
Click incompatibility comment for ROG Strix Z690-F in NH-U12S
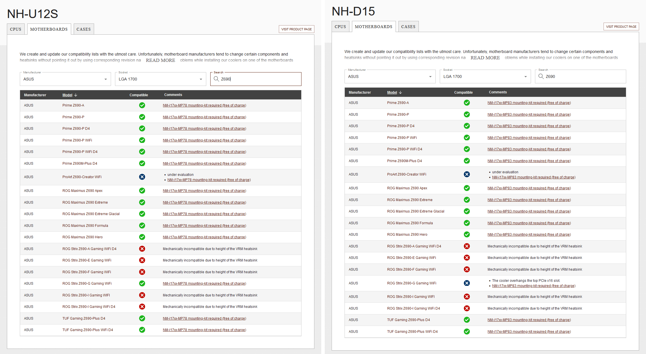click(210, 272)
